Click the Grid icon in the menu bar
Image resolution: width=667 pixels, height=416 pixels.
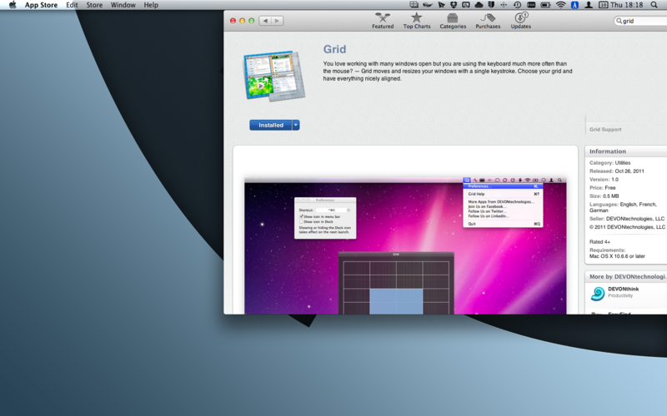click(x=414, y=5)
